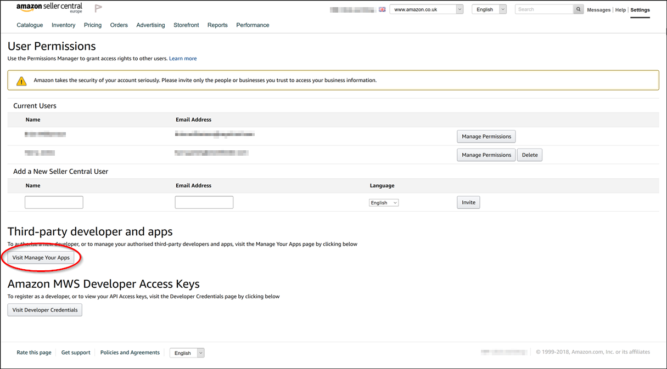
Task: Delete the second current user
Action: pyautogui.click(x=529, y=155)
